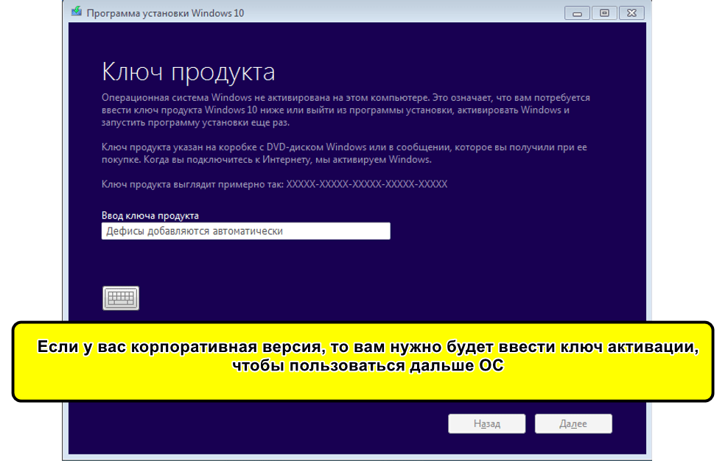This screenshot has height=461, width=728.
Task: Click the Ключ продукта heading
Action: point(188,72)
